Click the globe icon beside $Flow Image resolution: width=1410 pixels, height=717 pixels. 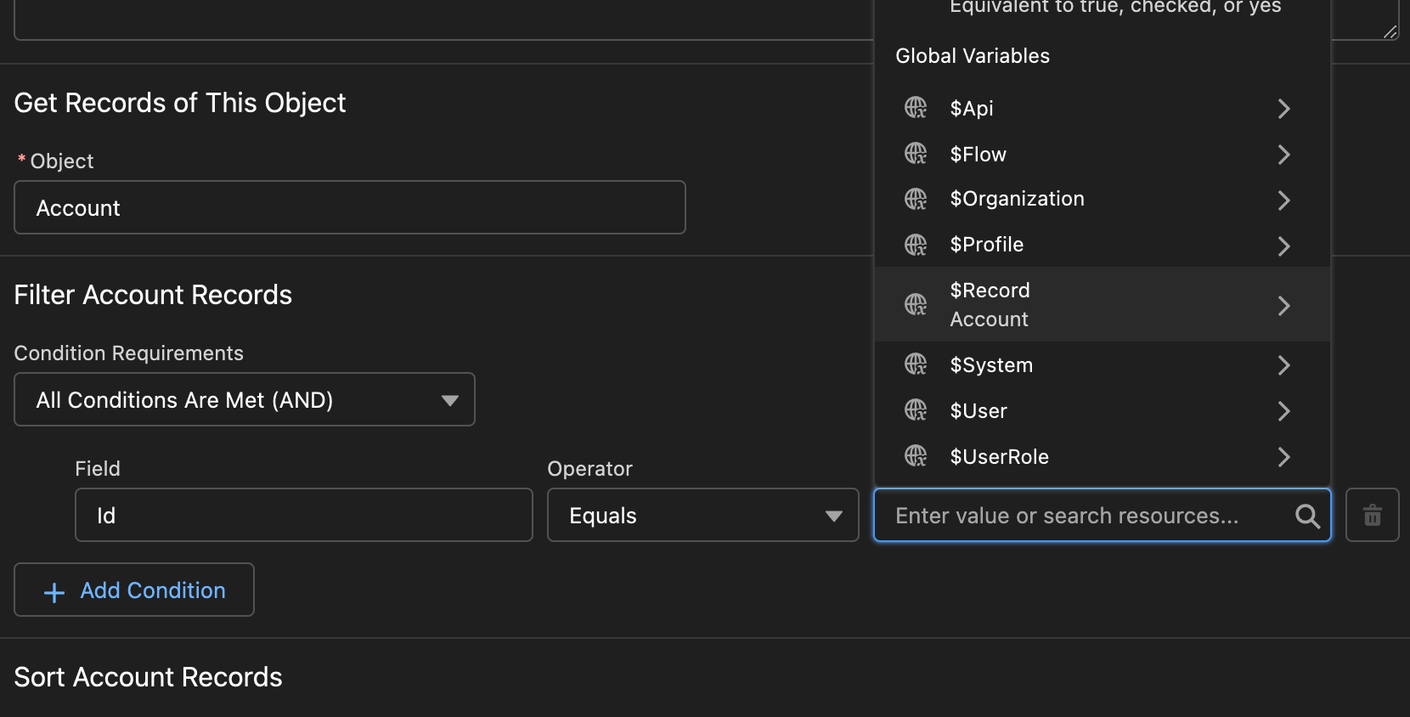coord(916,154)
